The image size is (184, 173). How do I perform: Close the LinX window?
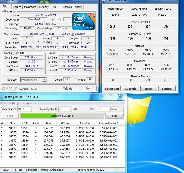[119, 96]
